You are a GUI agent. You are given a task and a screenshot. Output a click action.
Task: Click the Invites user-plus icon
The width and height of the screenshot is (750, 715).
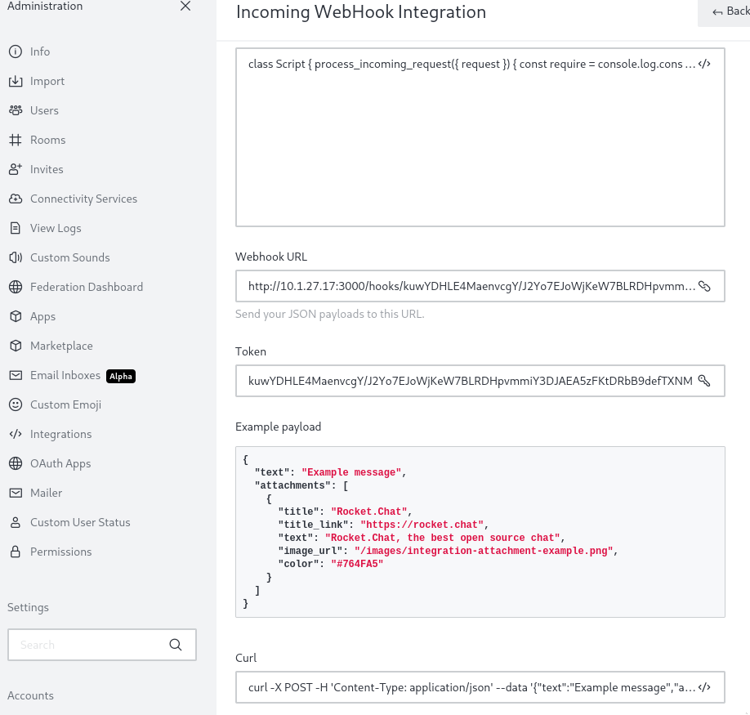(16, 169)
